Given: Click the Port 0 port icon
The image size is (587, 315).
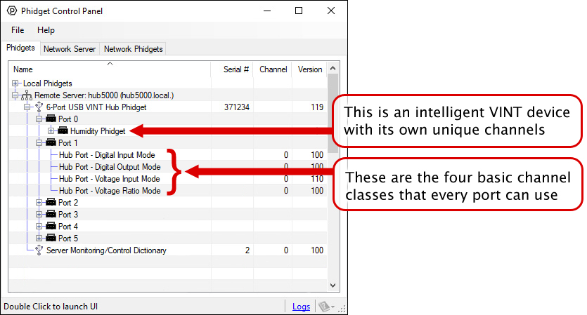Looking at the screenshot, I should pyautogui.click(x=51, y=119).
